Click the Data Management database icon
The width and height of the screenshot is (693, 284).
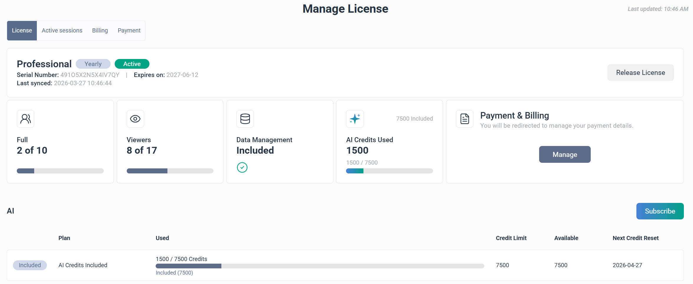(x=245, y=119)
